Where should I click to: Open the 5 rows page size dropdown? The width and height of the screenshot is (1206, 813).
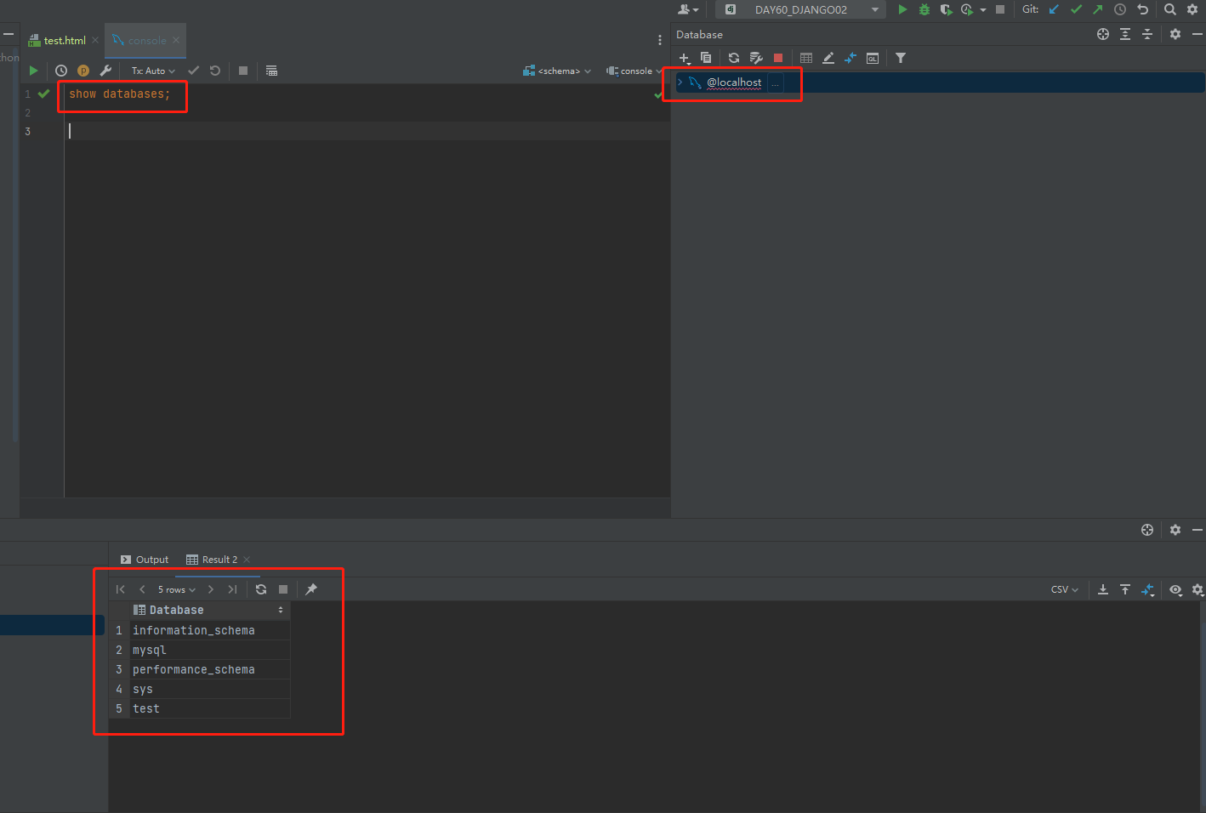coord(176,589)
